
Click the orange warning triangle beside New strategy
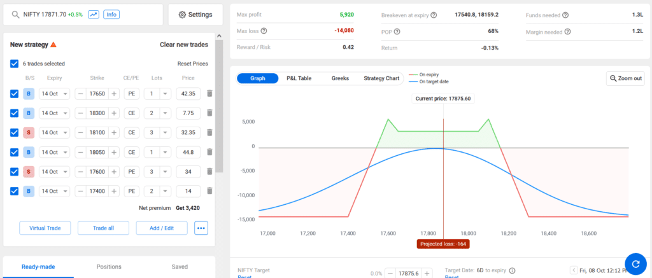(53, 45)
